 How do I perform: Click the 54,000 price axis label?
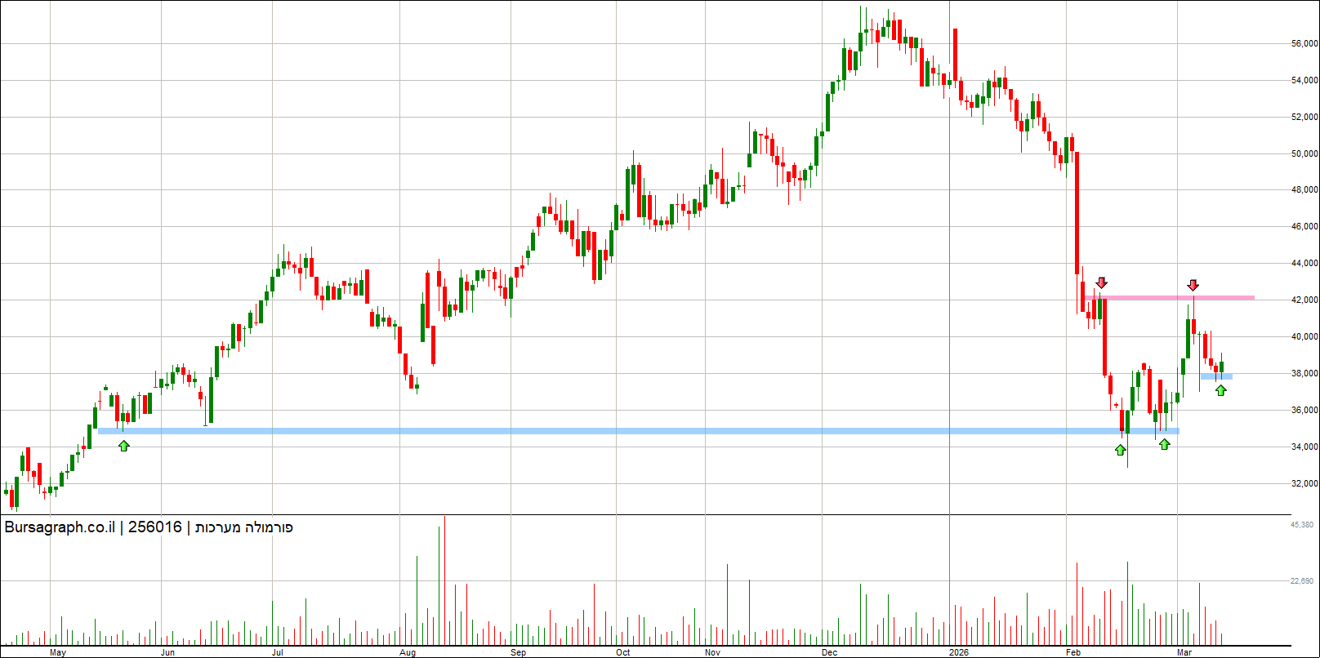click(x=1304, y=81)
